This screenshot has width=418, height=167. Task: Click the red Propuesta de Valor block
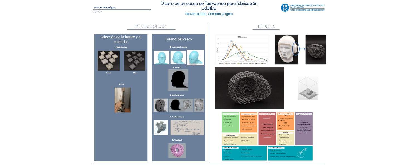(x=267, y=129)
